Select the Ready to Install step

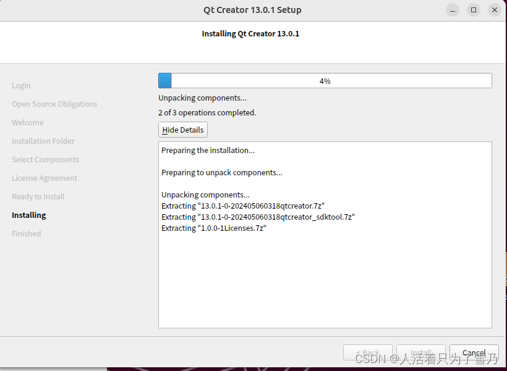click(x=38, y=196)
